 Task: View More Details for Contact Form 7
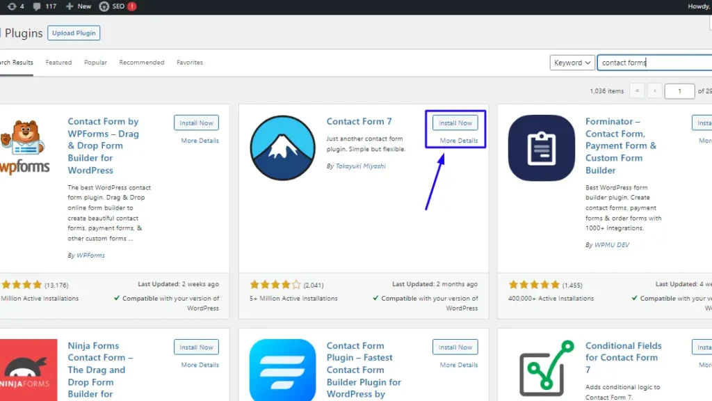point(459,141)
